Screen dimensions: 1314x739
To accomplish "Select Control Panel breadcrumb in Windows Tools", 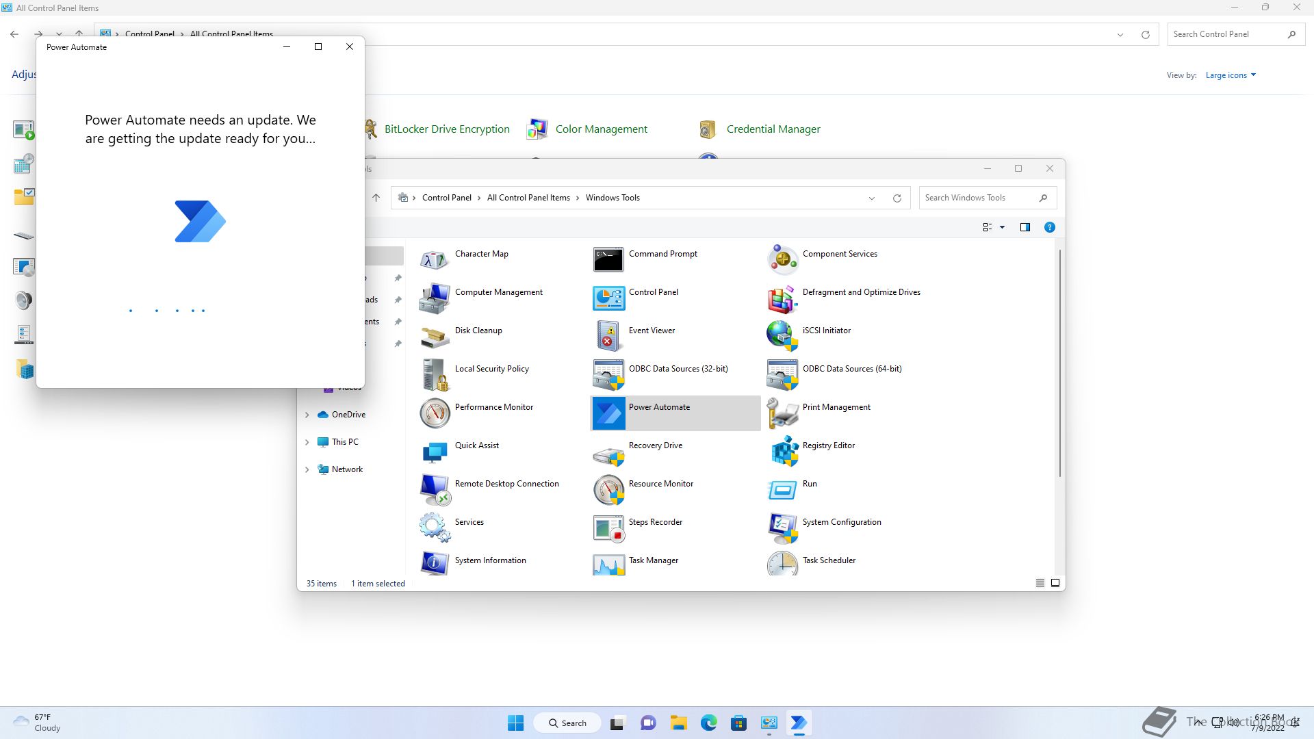I will [x=446, y=198].
